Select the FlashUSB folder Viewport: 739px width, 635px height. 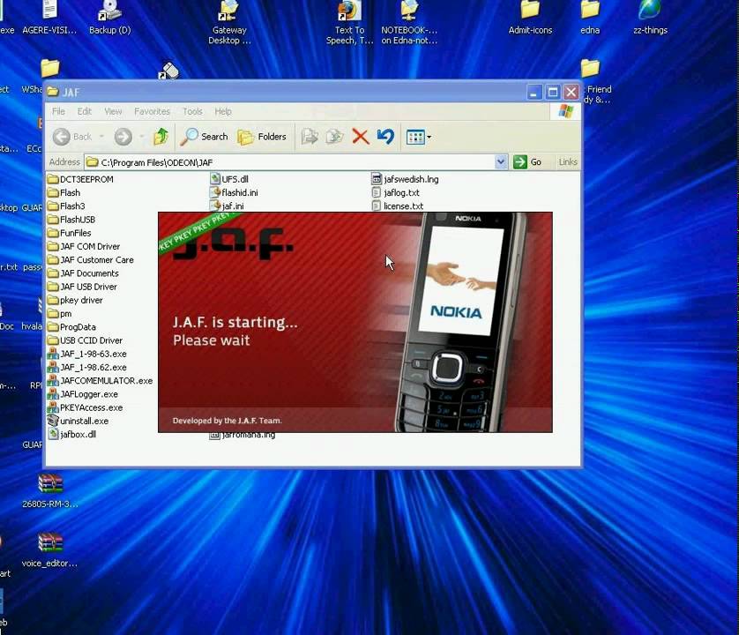(71, 220)
